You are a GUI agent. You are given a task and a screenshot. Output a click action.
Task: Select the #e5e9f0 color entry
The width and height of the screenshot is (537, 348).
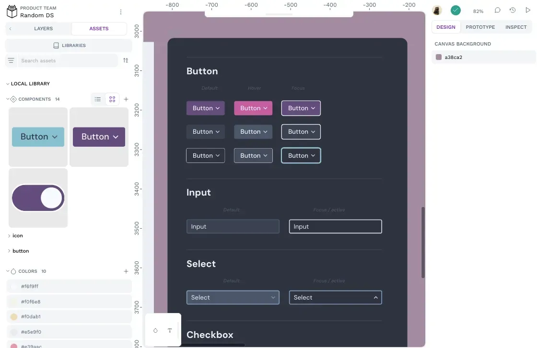(x=69, y=332)
